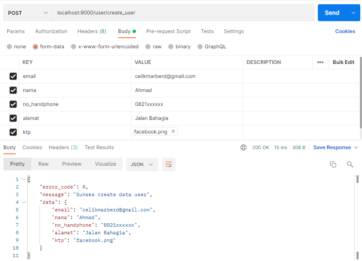Select the binary body radio option

click(171, 47)
